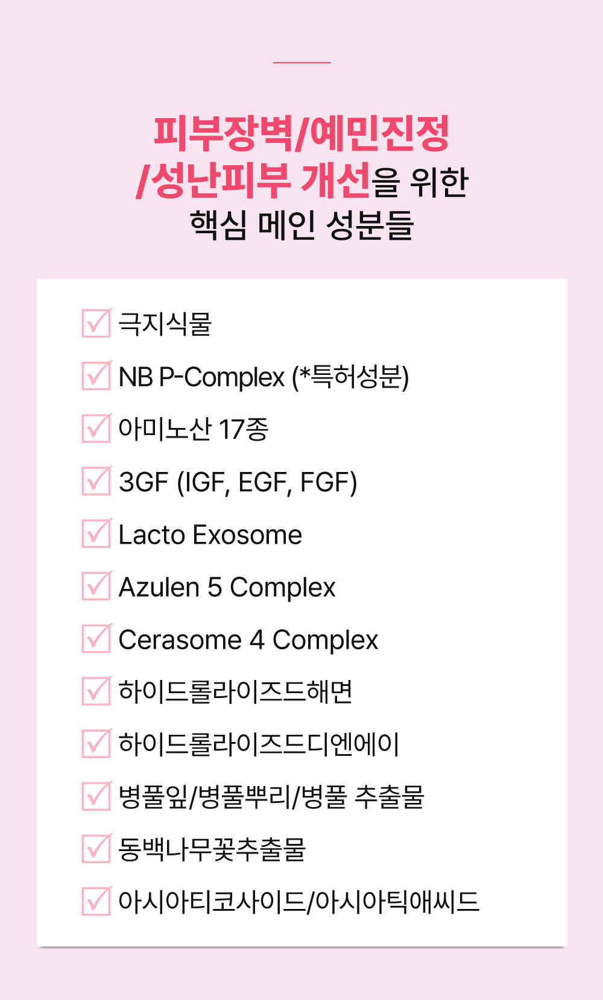Image resolution: width=603 pixels, height=1000 pixels.
Task: Click the 하이드롤라이즈드디엔에이 checkbox
Action: pos(96,743)
